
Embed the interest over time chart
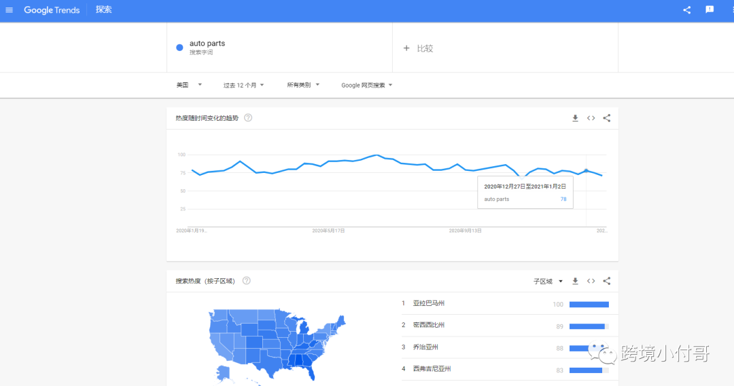tap(591, 118)
